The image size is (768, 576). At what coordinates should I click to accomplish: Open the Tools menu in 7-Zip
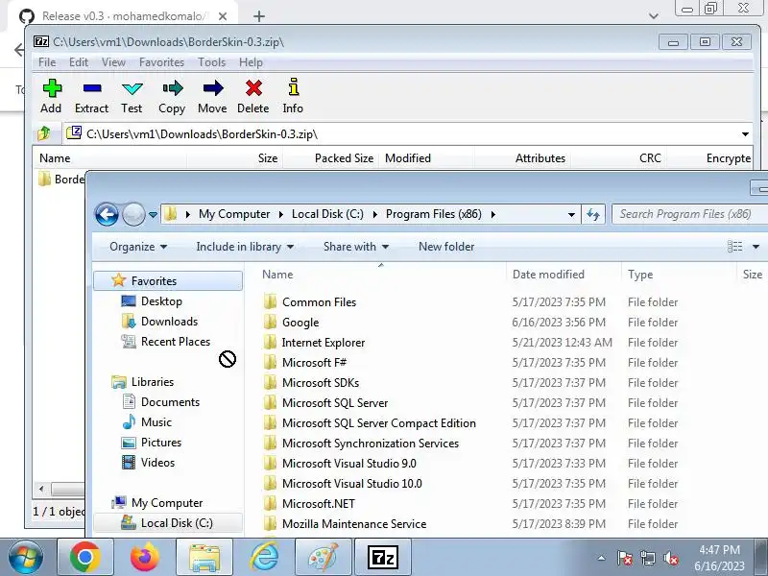pos(211,62)
